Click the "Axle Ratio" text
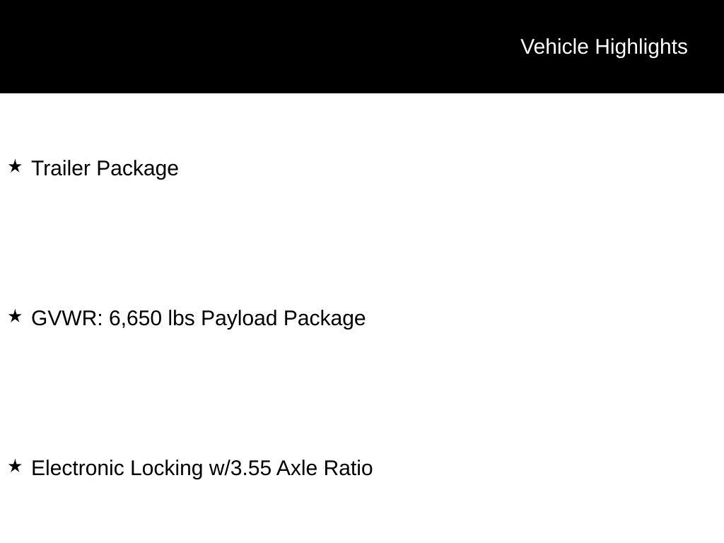This screenshot has width=724, height=543. tap(325, 468)
